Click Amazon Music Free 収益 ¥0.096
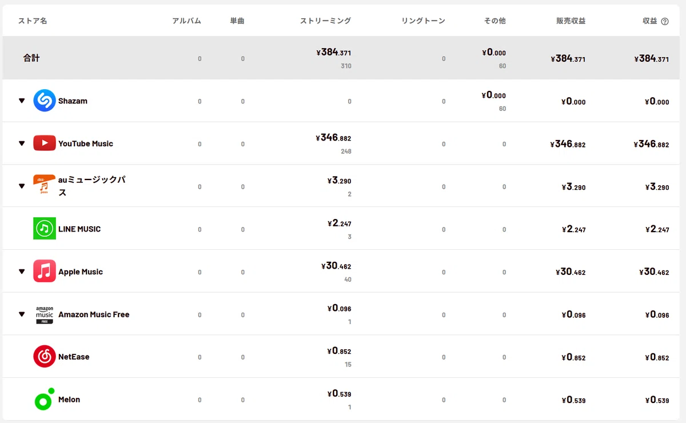686x423 pixels. click(x=657, y=314)
